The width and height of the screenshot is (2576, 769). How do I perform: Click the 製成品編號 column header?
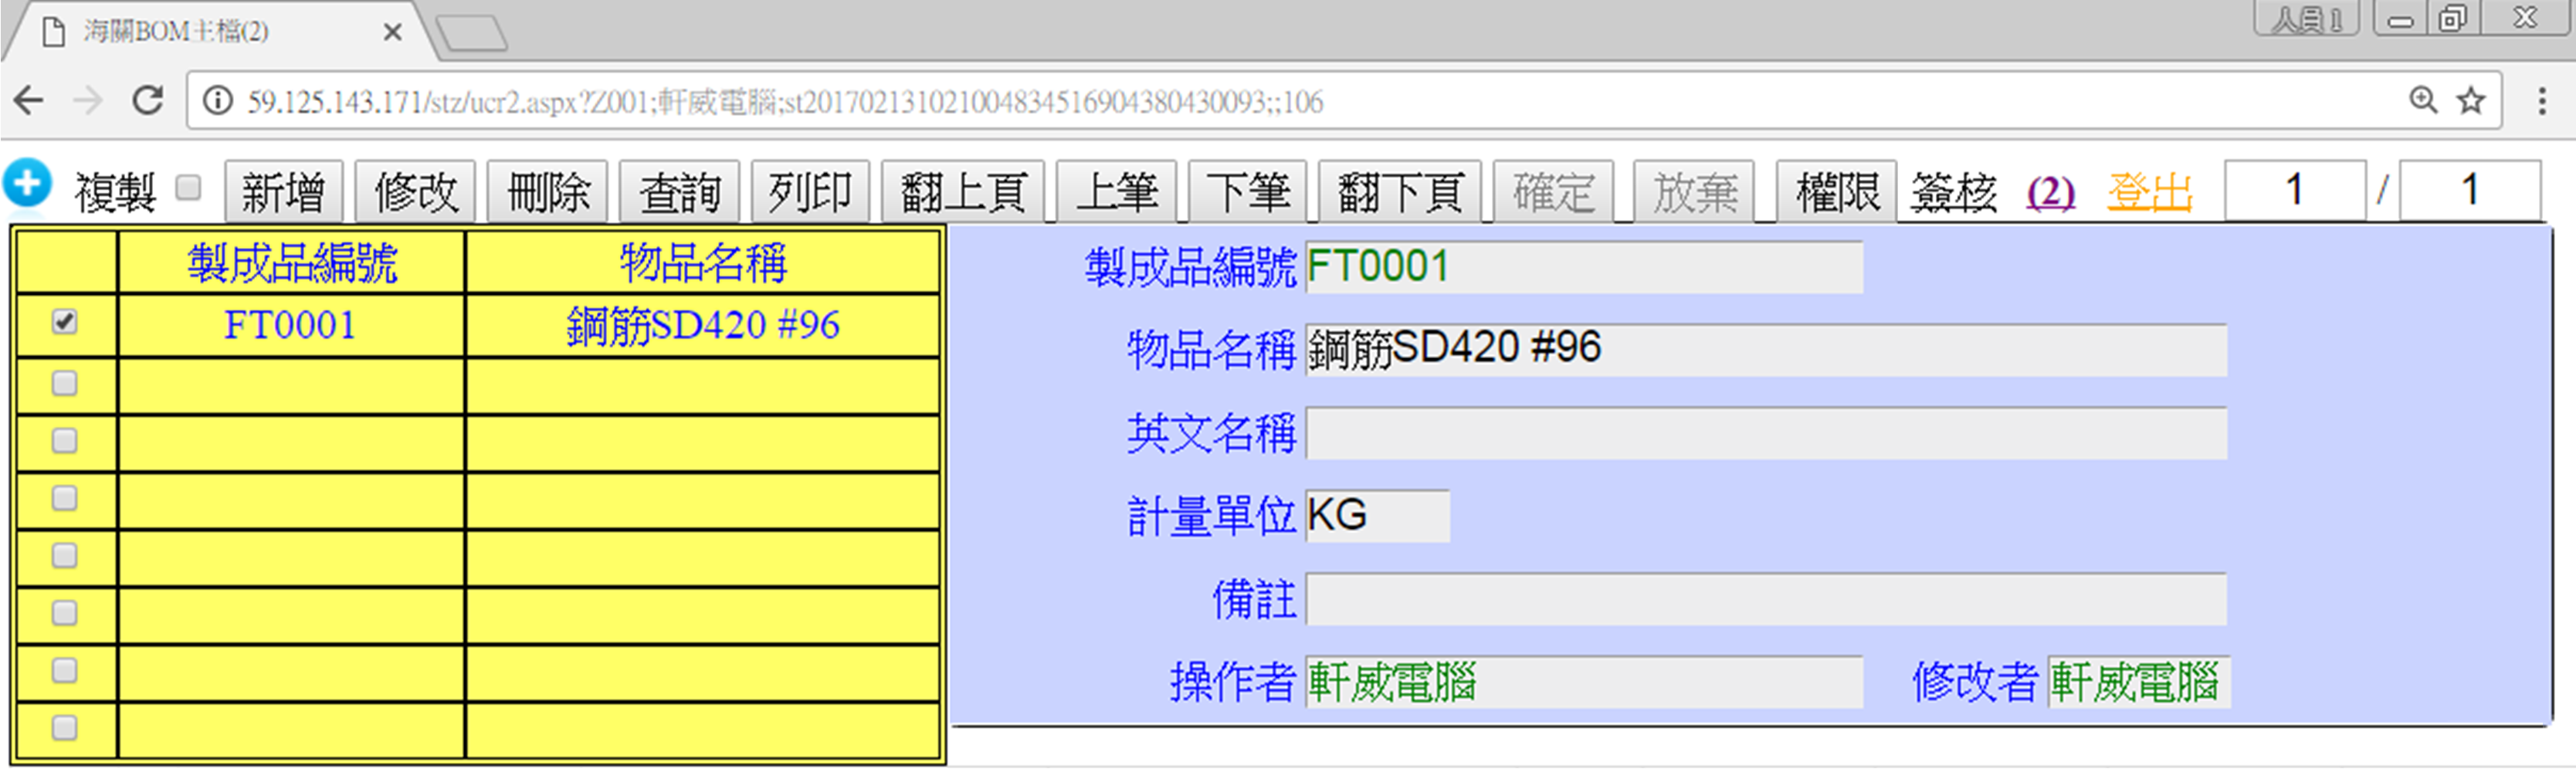pyautogui.click(x=292, y=263)
